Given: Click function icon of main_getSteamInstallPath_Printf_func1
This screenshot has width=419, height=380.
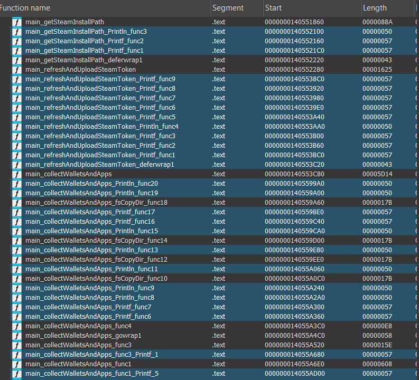Looking at the screenshot, I should coord(17,51).
